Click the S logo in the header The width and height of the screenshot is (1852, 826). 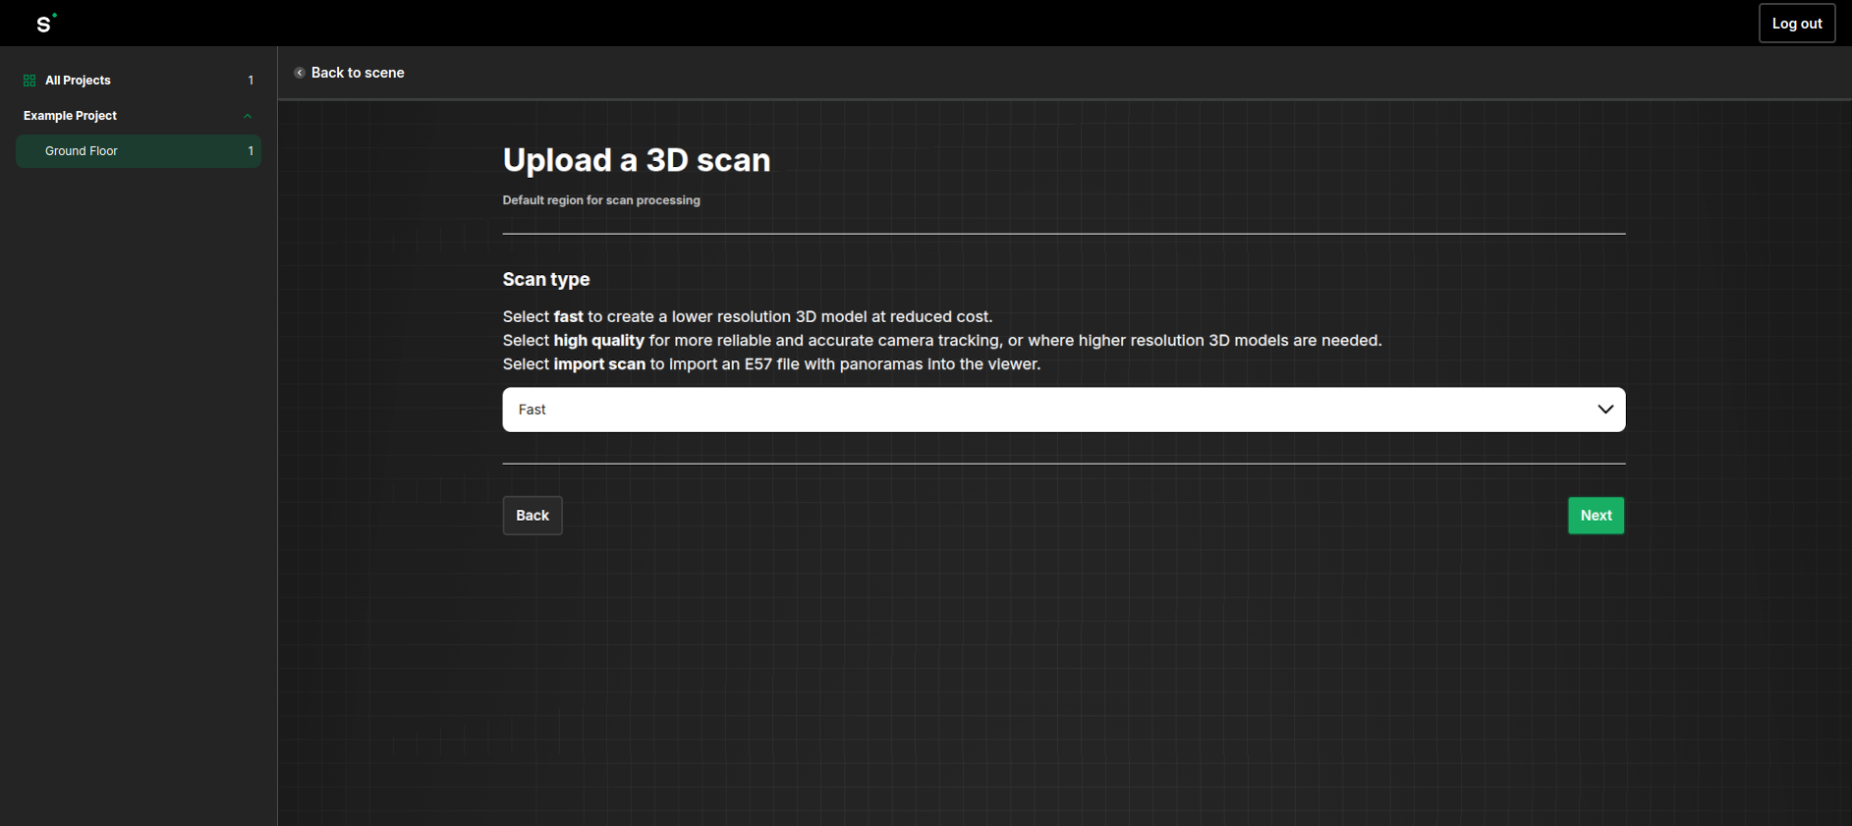45,24
